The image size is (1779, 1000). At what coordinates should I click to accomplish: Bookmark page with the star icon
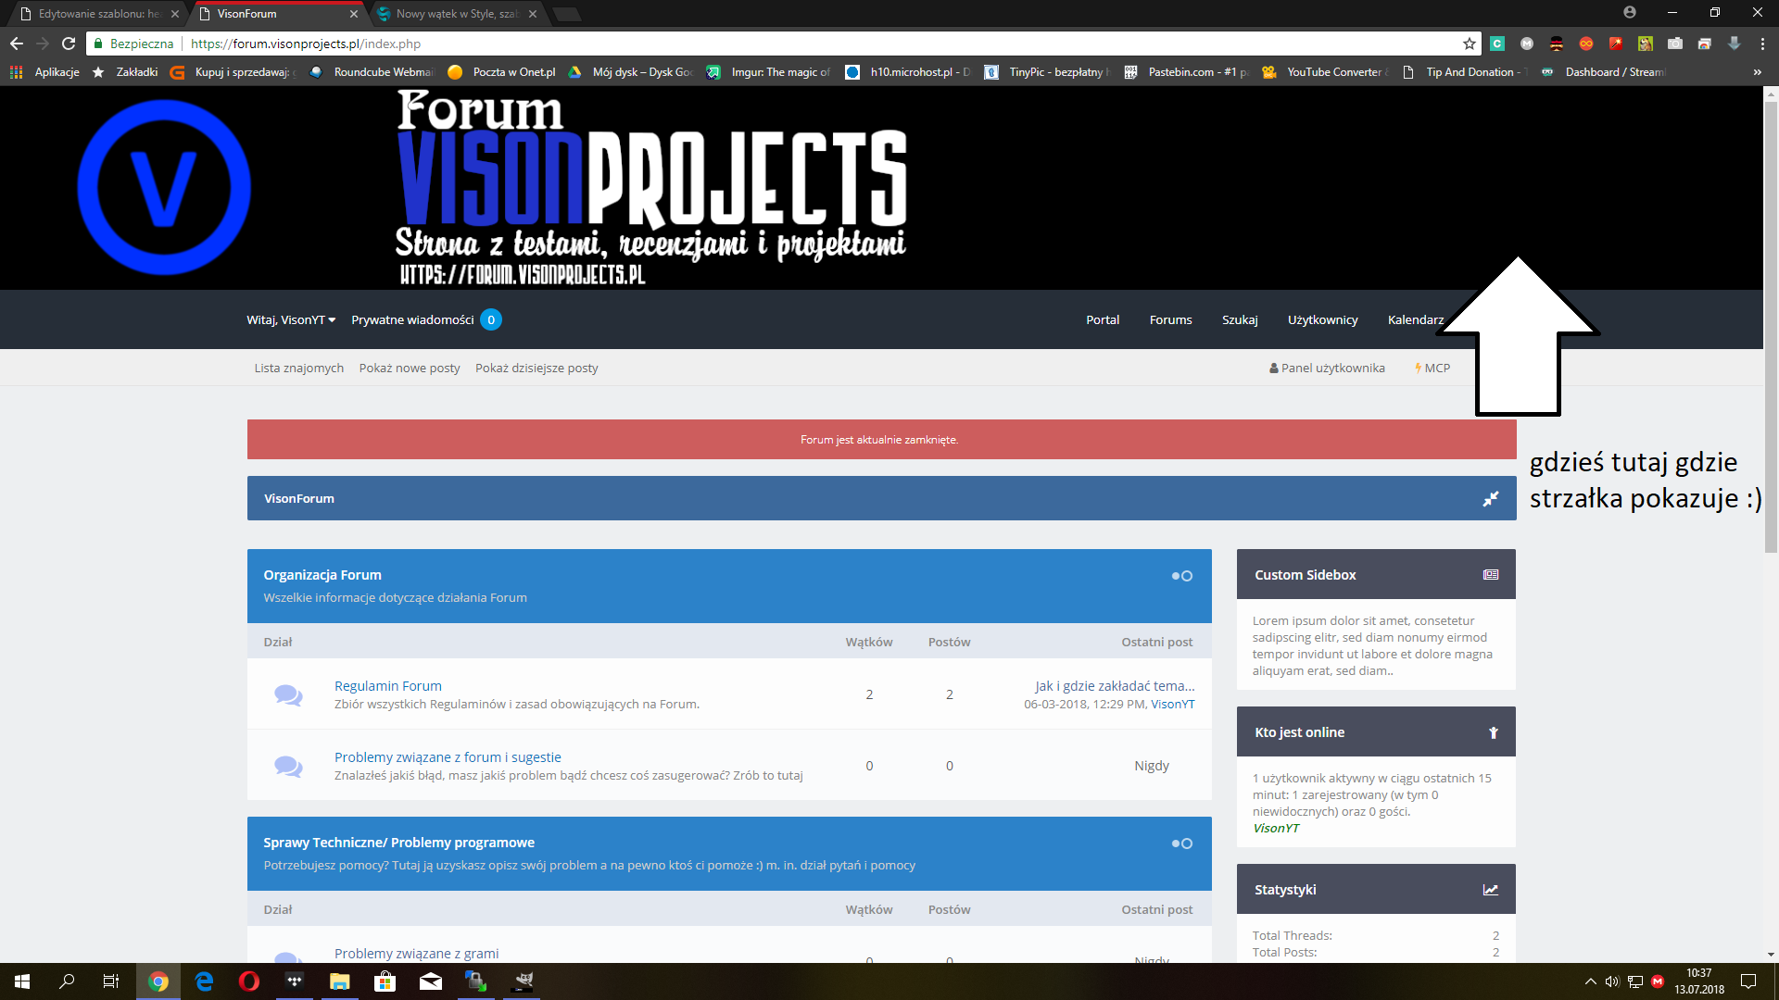click(1470, 44)
